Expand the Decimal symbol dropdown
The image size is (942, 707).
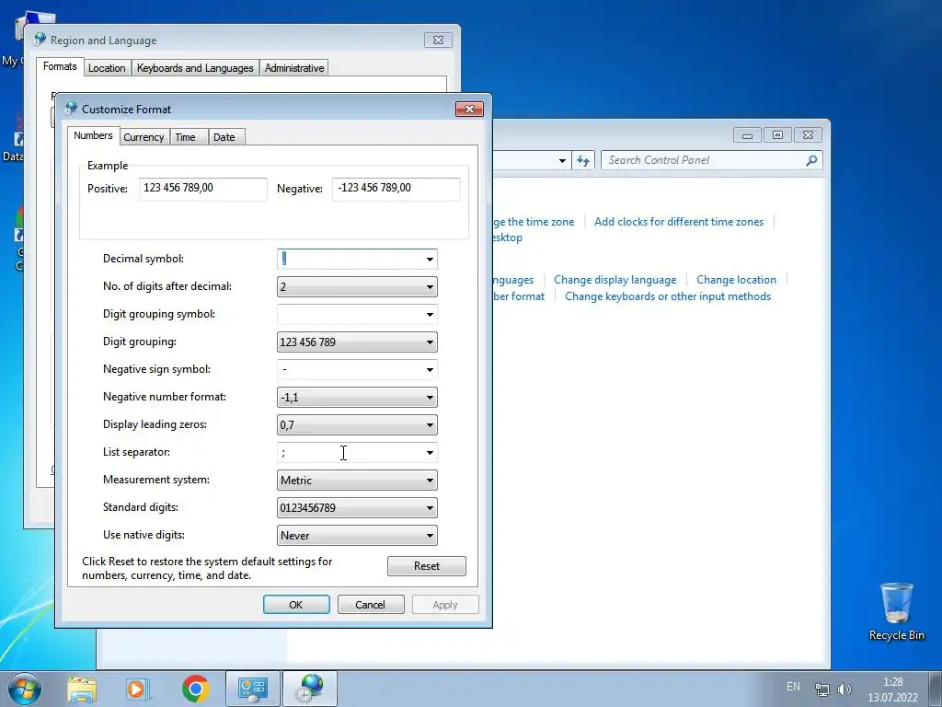430,259
